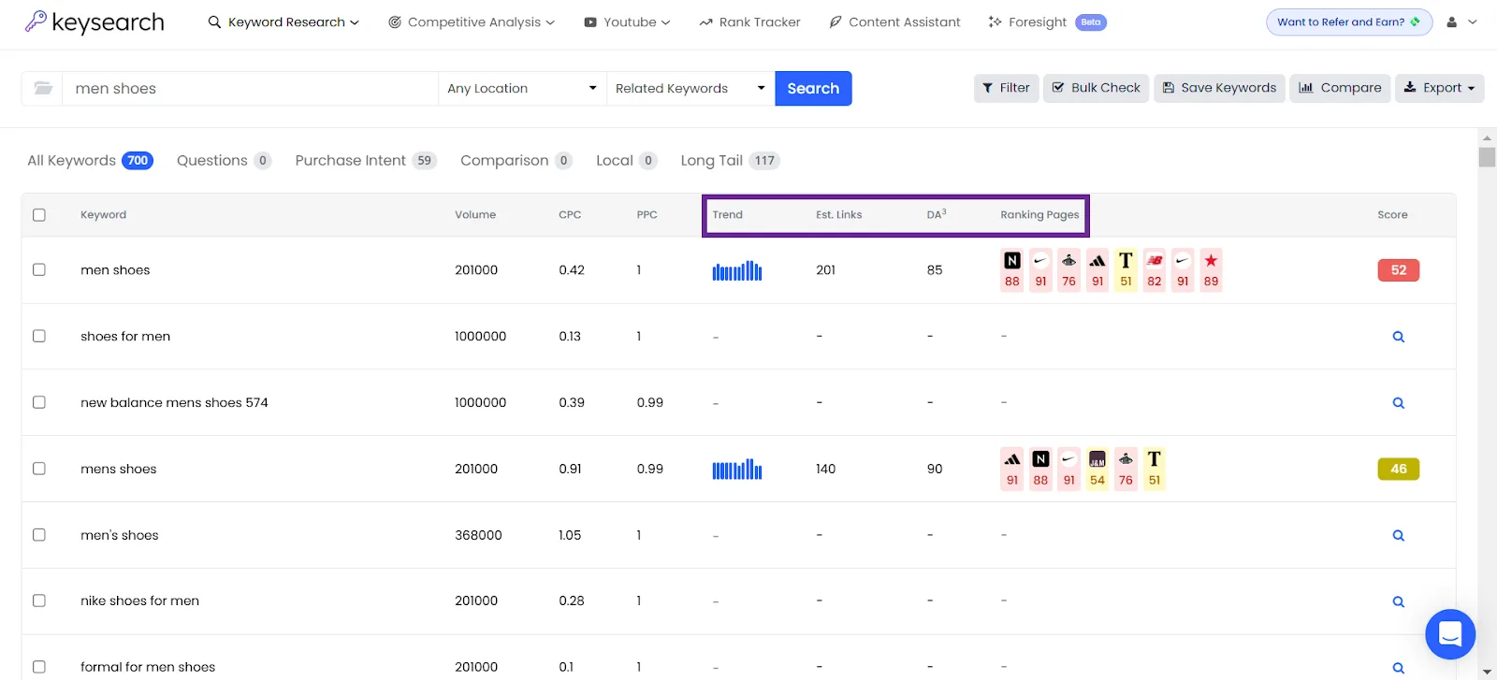Viewport: 1497px width, 680px height.
Task: Analyze 'formal for men shoes' magnifier icon
Action: 1398,668
